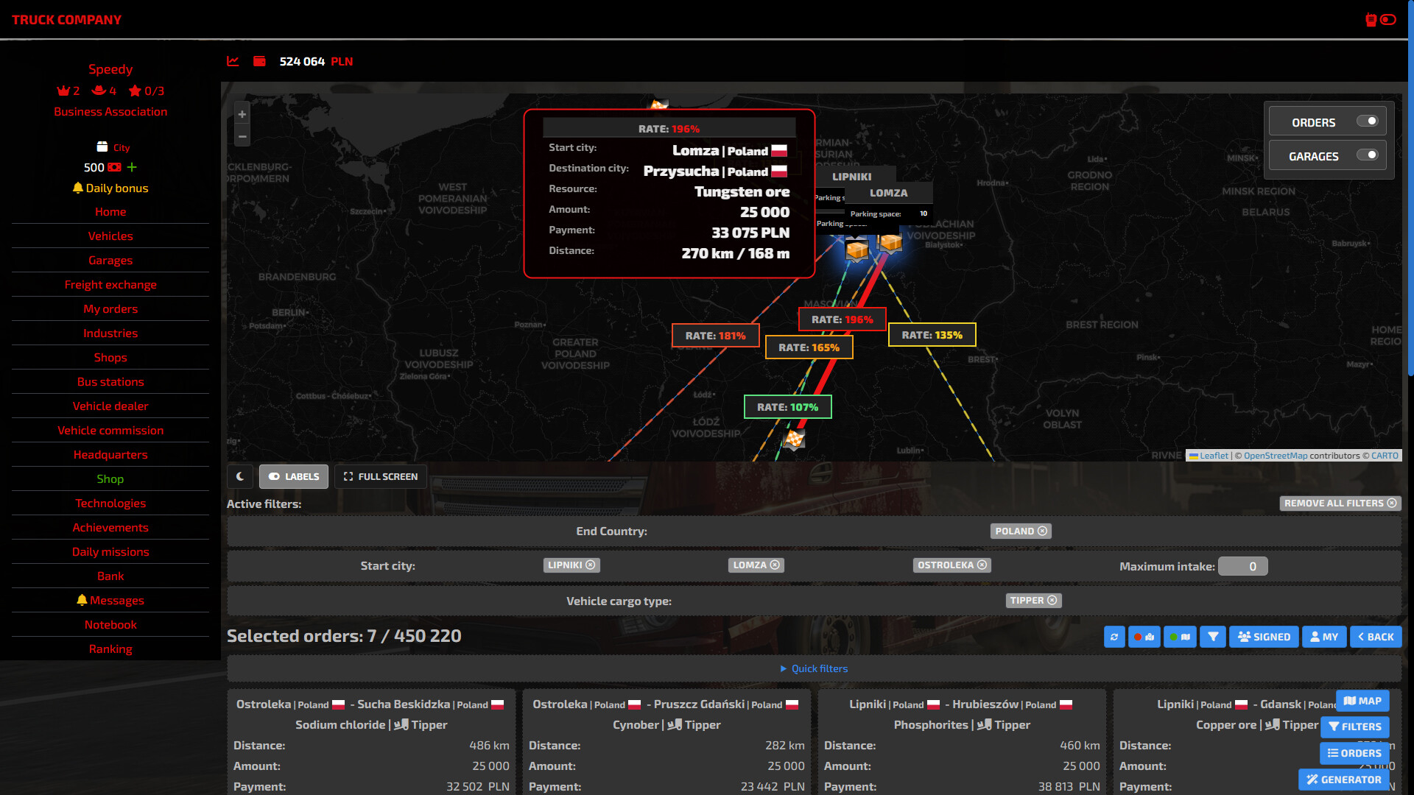This screenshot has width=1414, height=795.
Task: Click the funnel filter icon button
Action: point(1213,637)
